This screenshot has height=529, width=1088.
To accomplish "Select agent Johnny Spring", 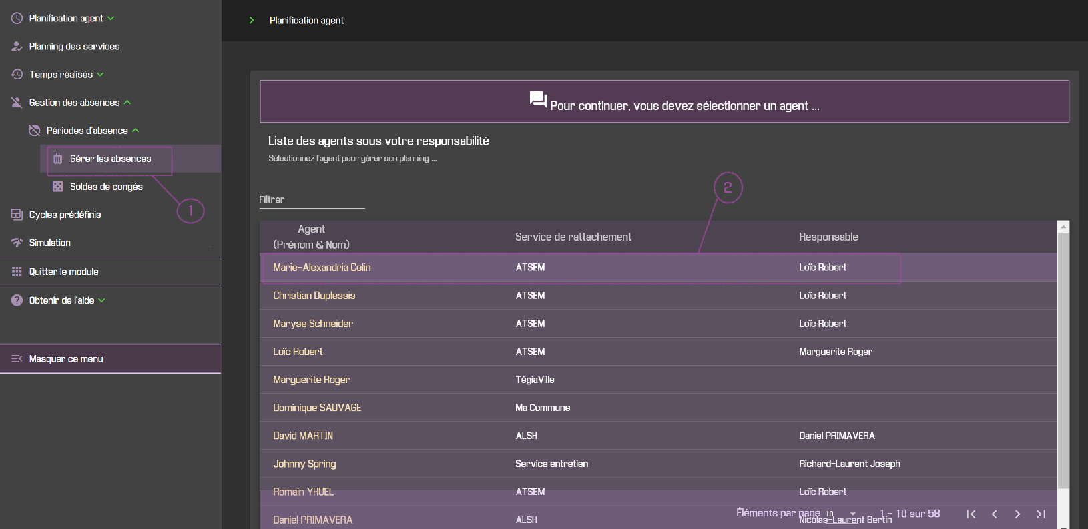I will (304, 464).
